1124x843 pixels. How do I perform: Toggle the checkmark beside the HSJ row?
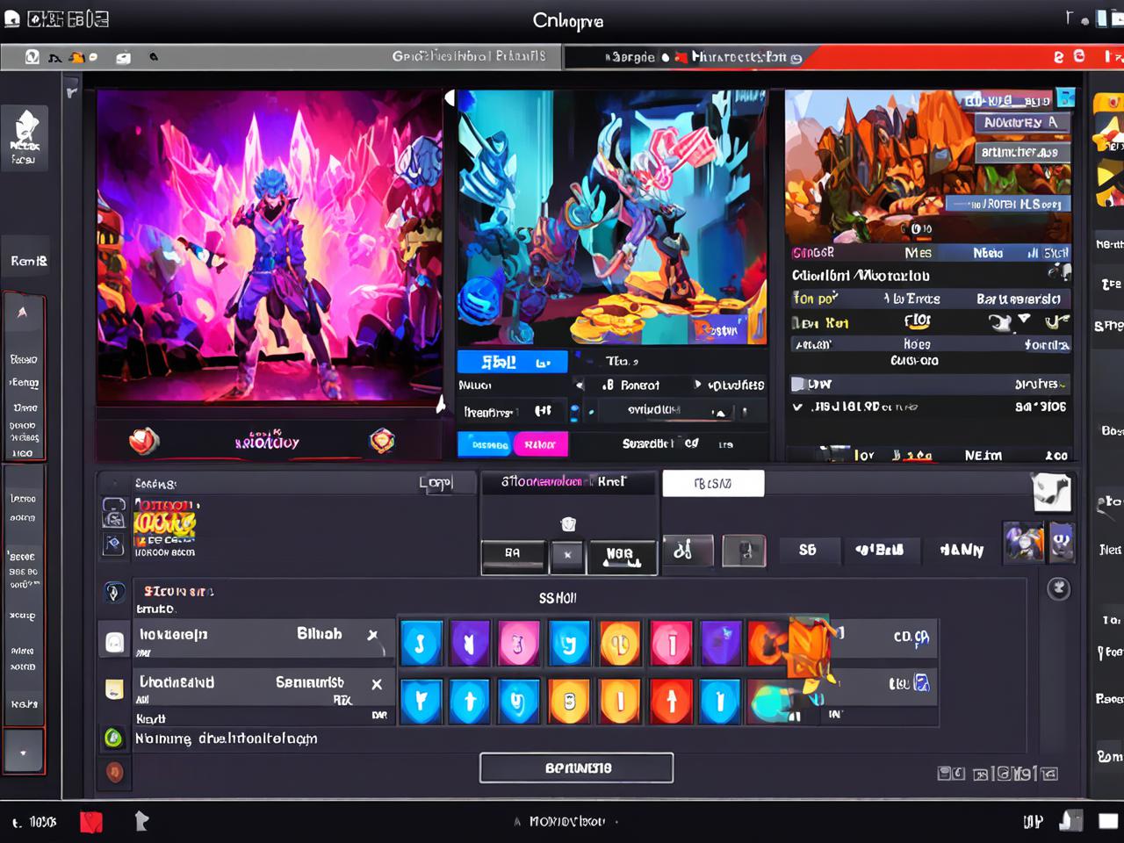(x=797, y=407)
